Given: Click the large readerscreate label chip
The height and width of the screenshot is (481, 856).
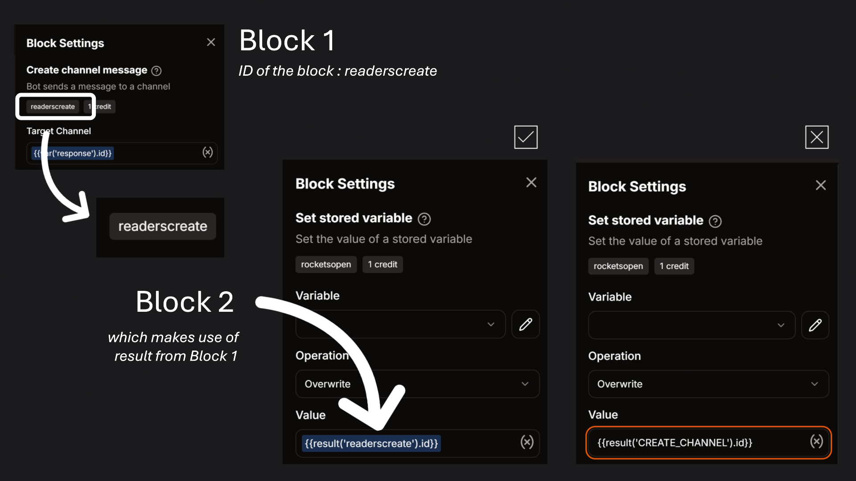Looking at the screenshot, I should tap(163, 226).
